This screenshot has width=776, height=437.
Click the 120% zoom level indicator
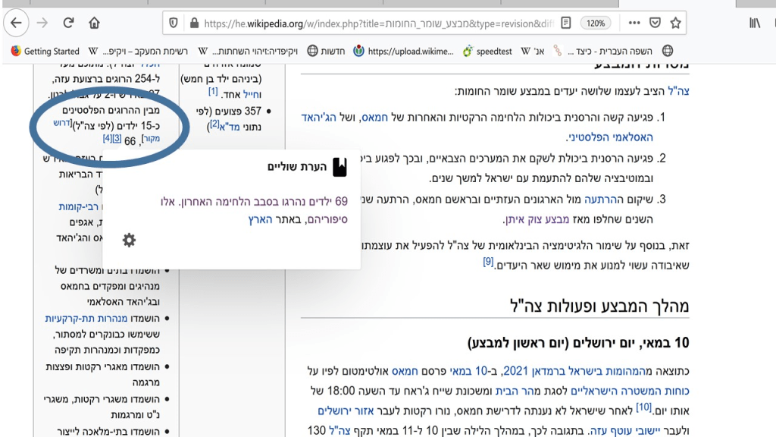pos(596,24)
